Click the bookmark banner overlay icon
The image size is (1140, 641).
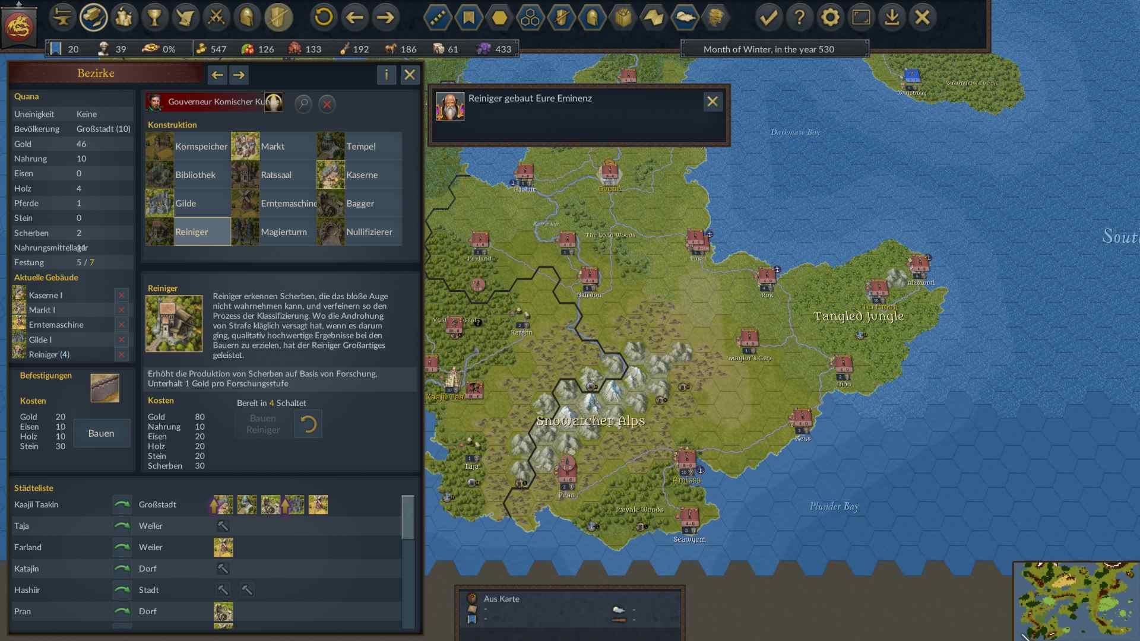point(468,17)
